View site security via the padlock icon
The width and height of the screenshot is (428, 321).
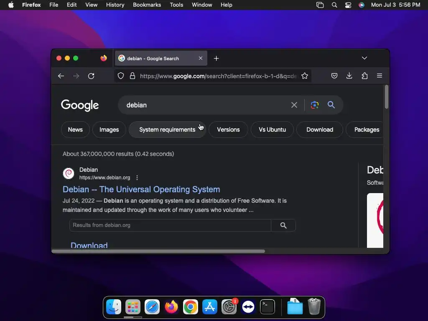coord(132,76)
